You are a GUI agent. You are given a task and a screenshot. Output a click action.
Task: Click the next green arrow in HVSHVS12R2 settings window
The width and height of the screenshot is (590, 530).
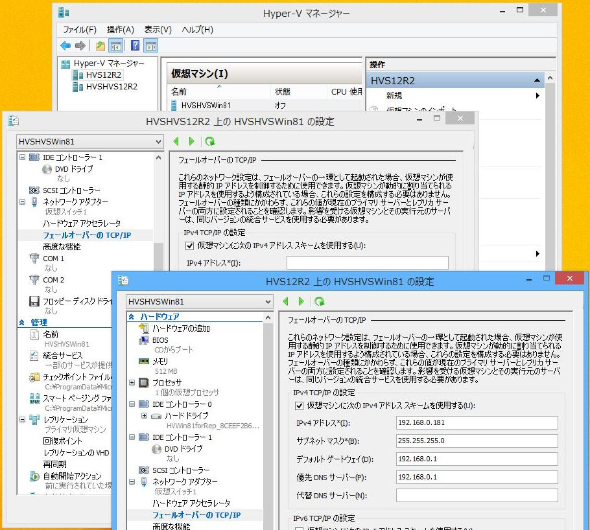tap(191, 141)
